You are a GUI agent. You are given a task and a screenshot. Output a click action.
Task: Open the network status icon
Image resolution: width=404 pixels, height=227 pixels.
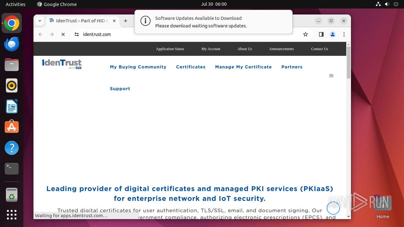tap(378, 4)
